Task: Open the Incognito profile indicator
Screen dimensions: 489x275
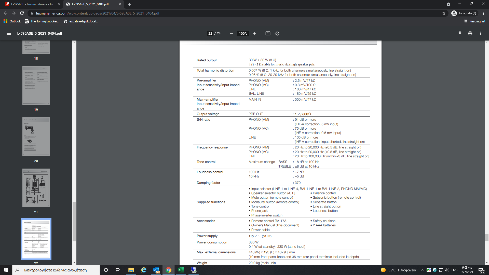Action: tap(464, 13)
